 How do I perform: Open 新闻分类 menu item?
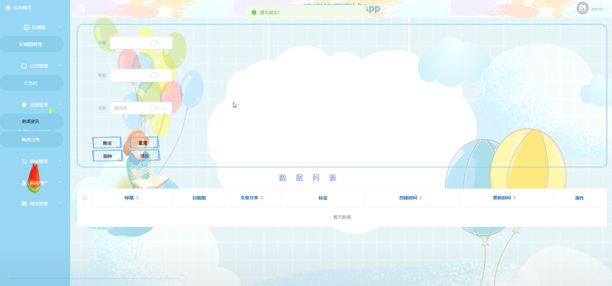pyautogui.click(x=31, y=140)
